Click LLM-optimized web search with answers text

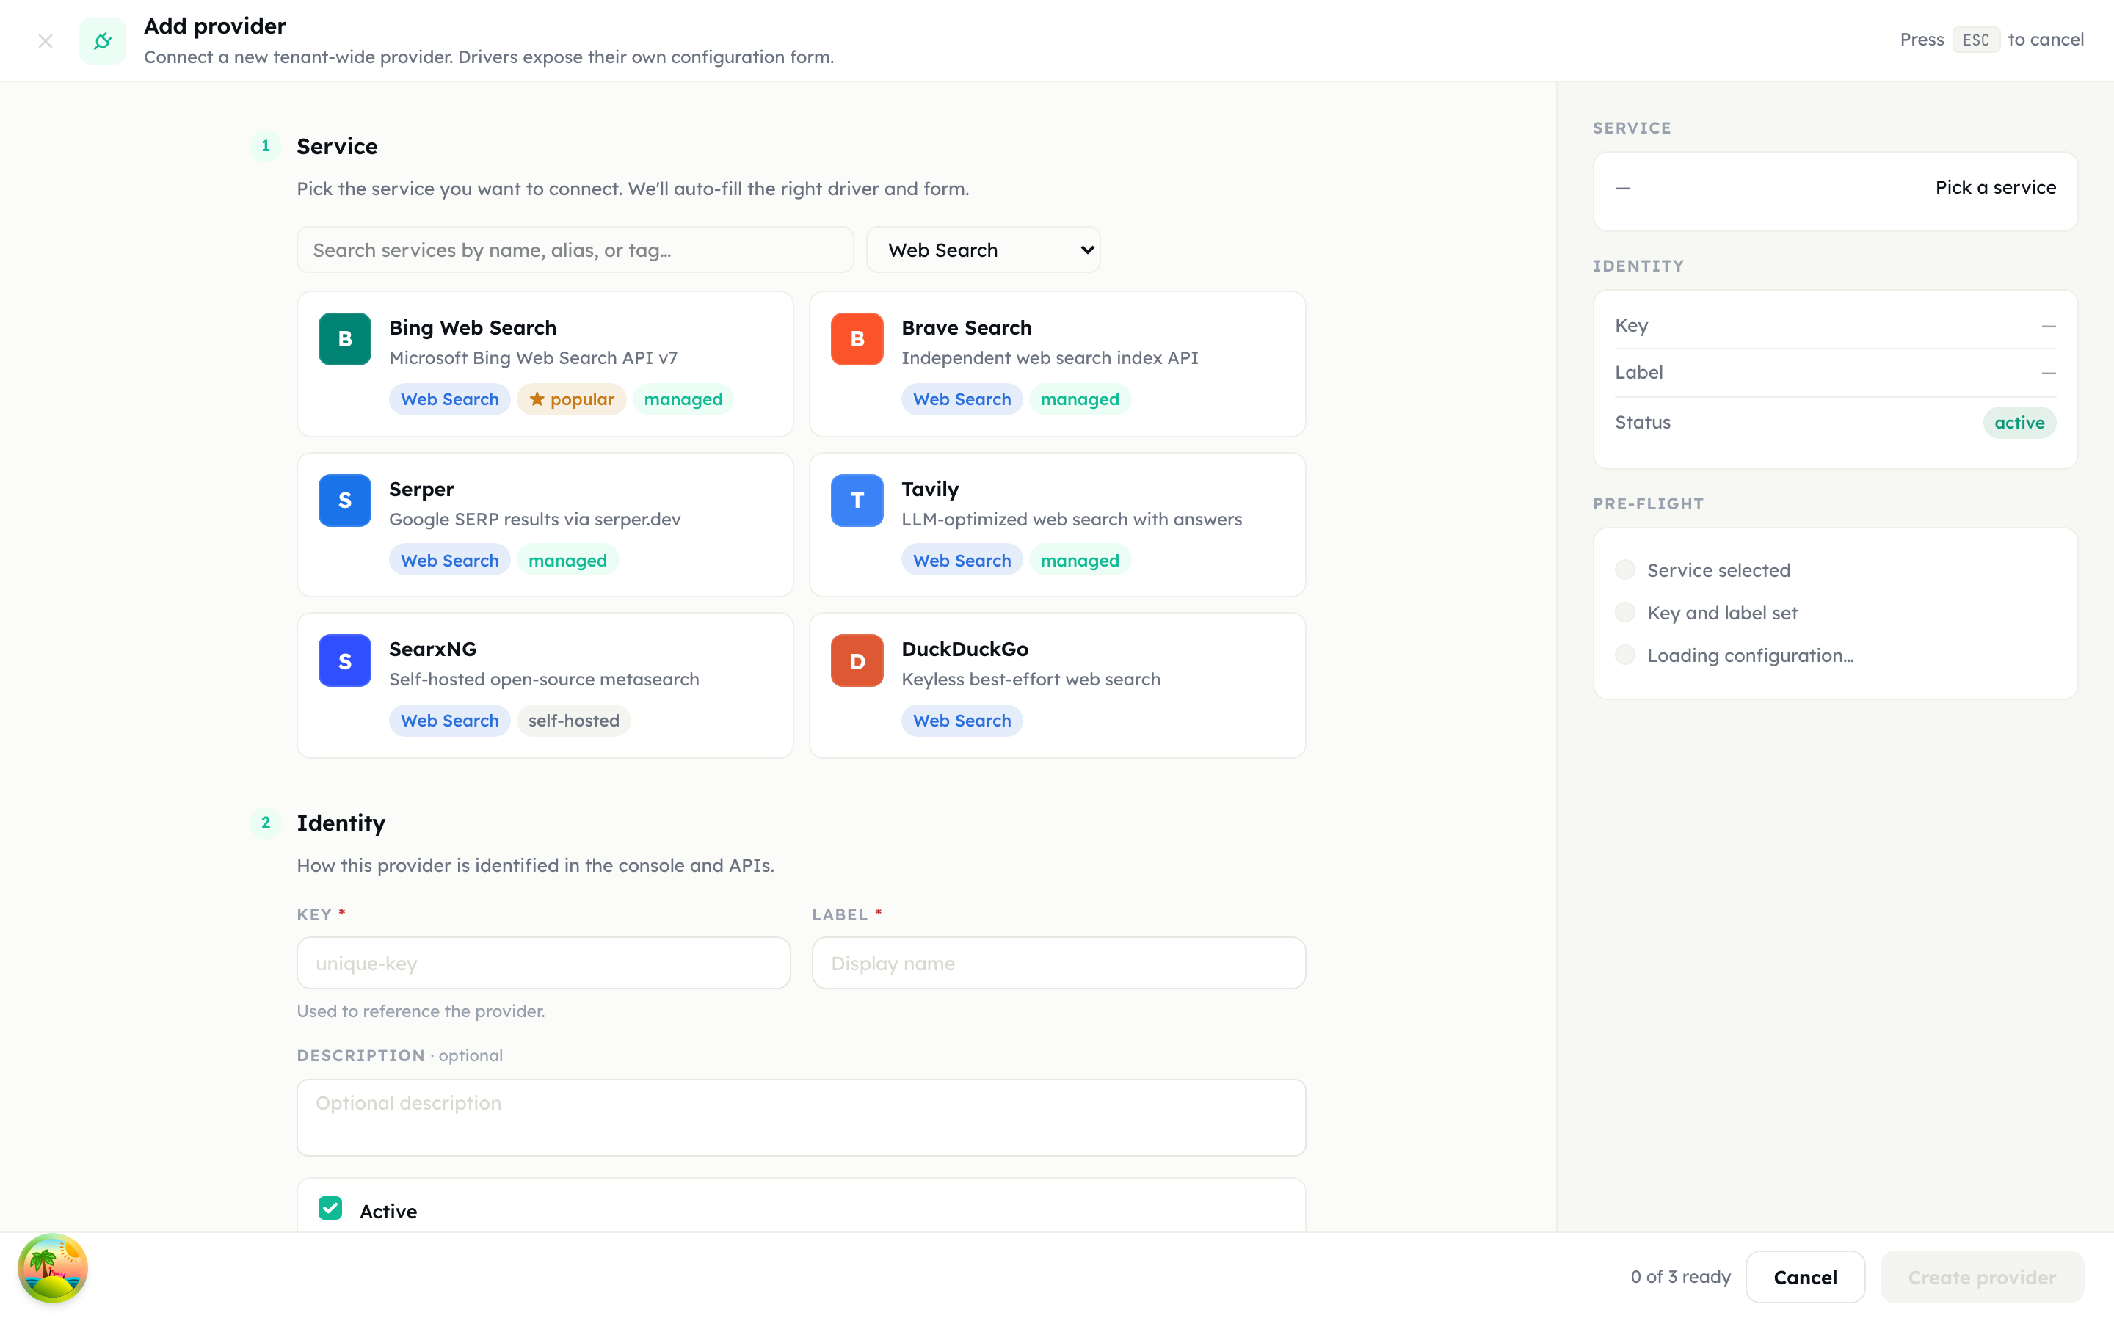(x=1072, y=520)
